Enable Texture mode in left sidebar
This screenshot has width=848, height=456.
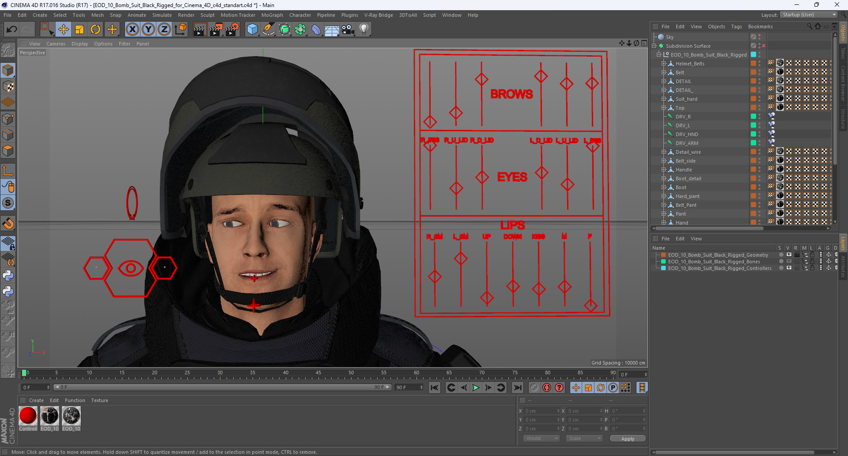point(8,87)
